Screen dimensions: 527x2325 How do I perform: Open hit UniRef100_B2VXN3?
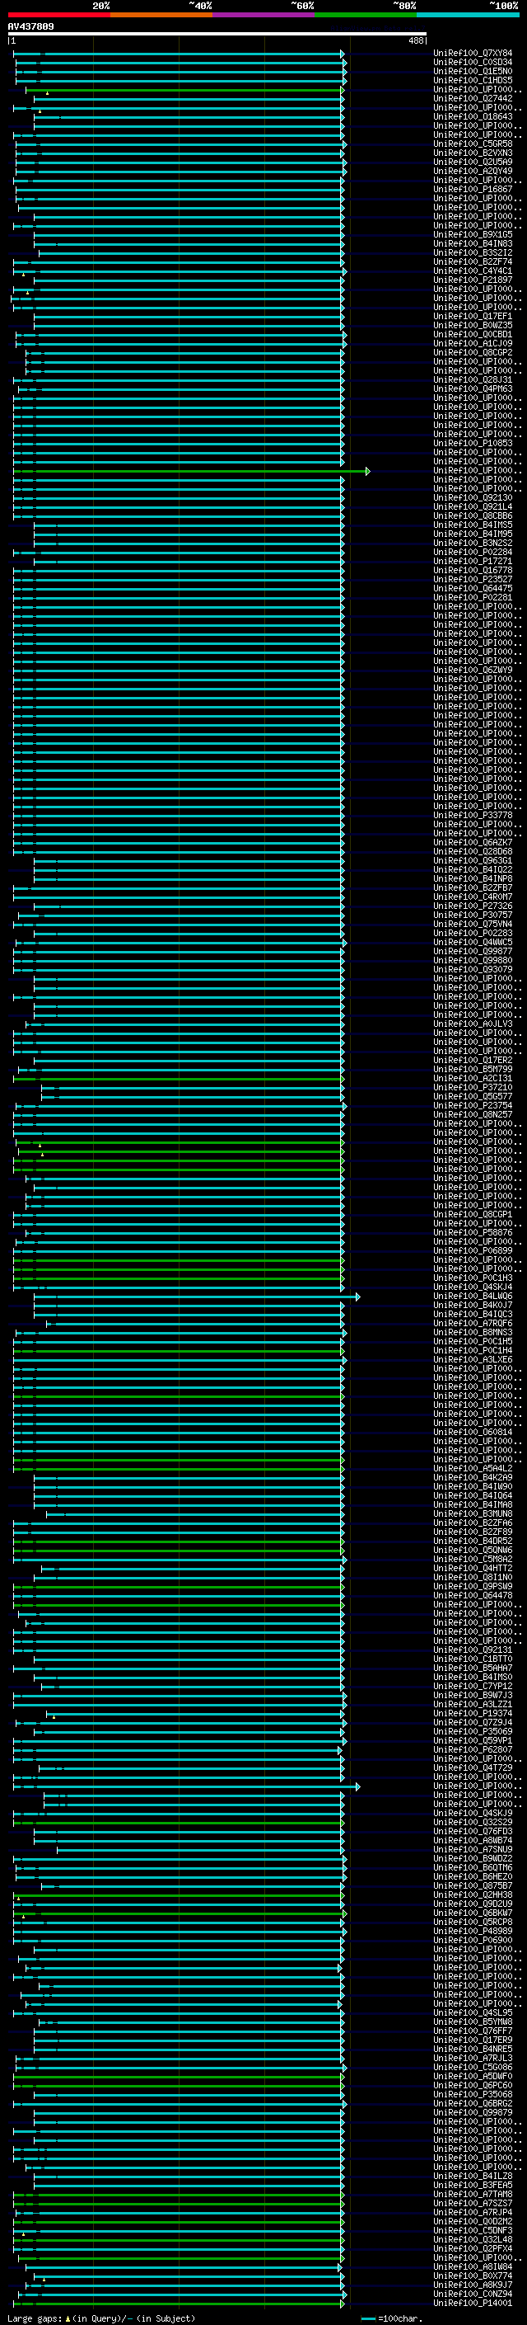pyautogui.click(x=473, y=153)
